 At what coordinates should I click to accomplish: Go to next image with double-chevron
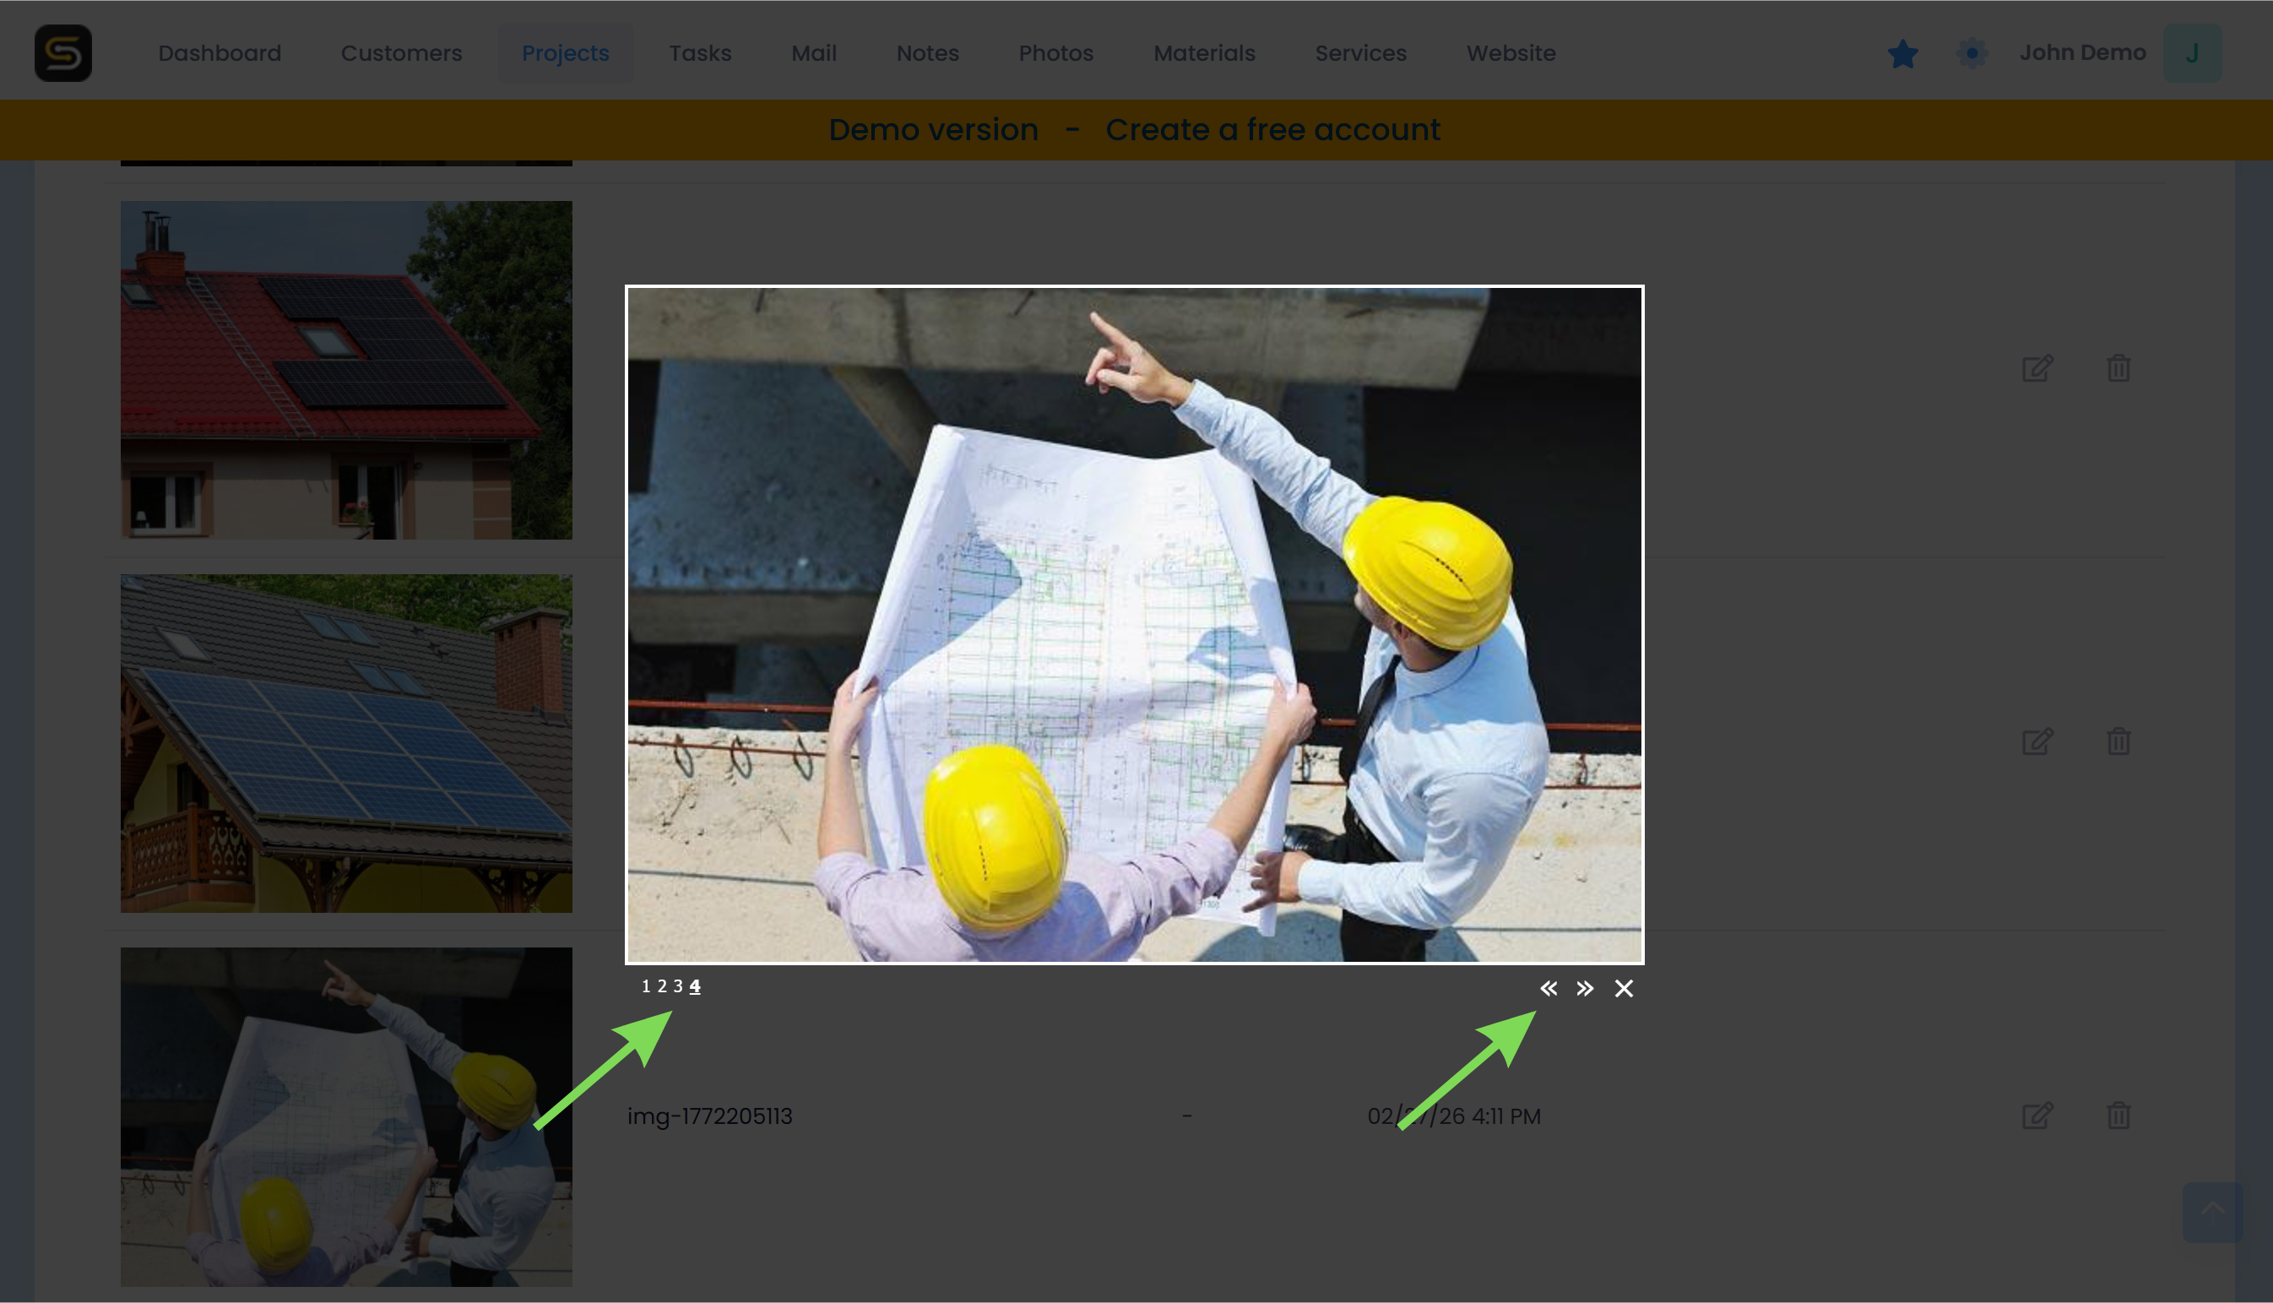pyautogui.click(x=1584, y=988)
